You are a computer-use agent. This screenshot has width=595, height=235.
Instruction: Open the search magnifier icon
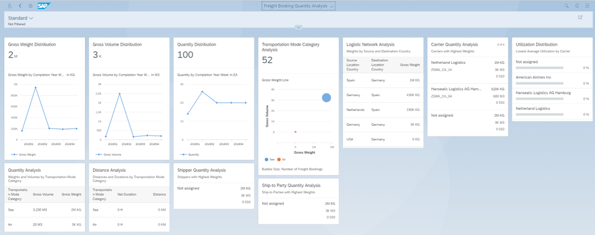(x=566, y=6)
